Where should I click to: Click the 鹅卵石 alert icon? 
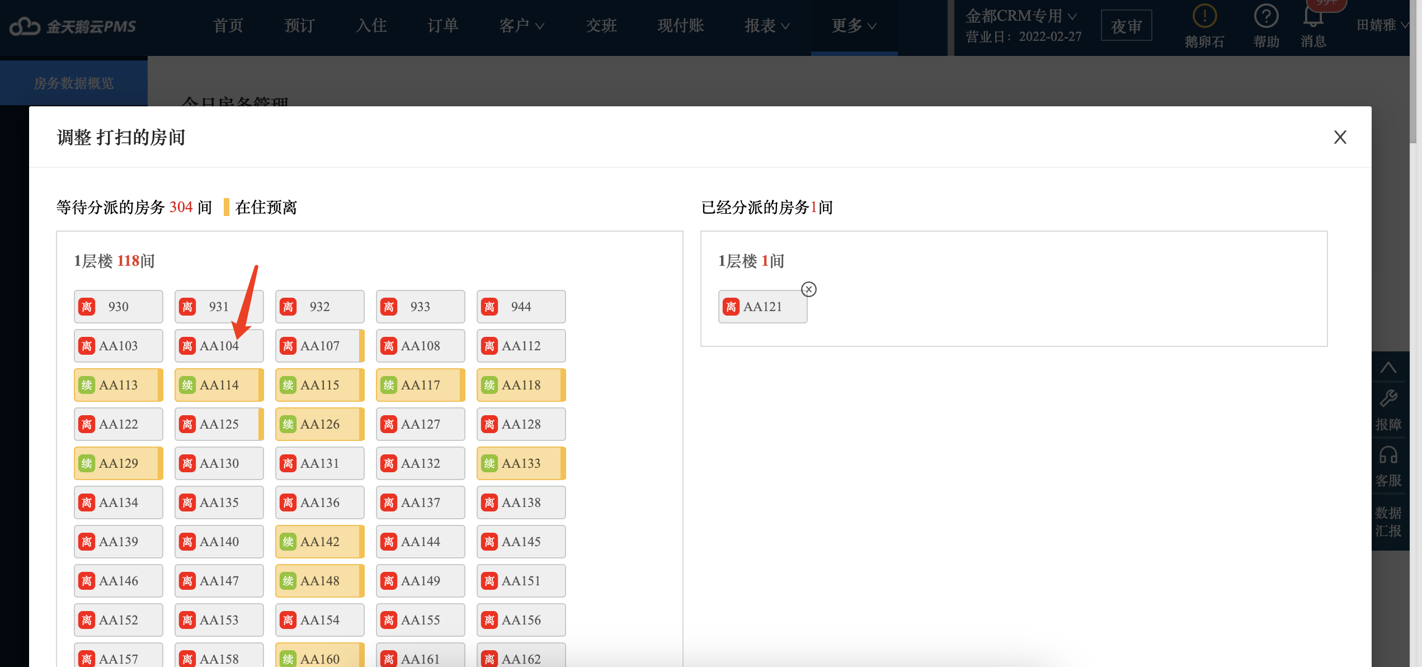(1204, 16)
